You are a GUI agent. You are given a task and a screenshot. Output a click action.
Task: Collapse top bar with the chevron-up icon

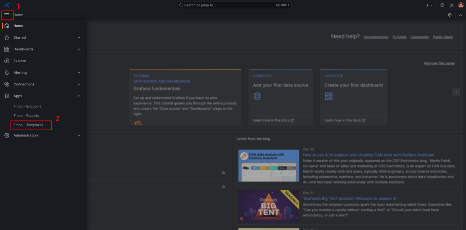(x=461, y=15)
